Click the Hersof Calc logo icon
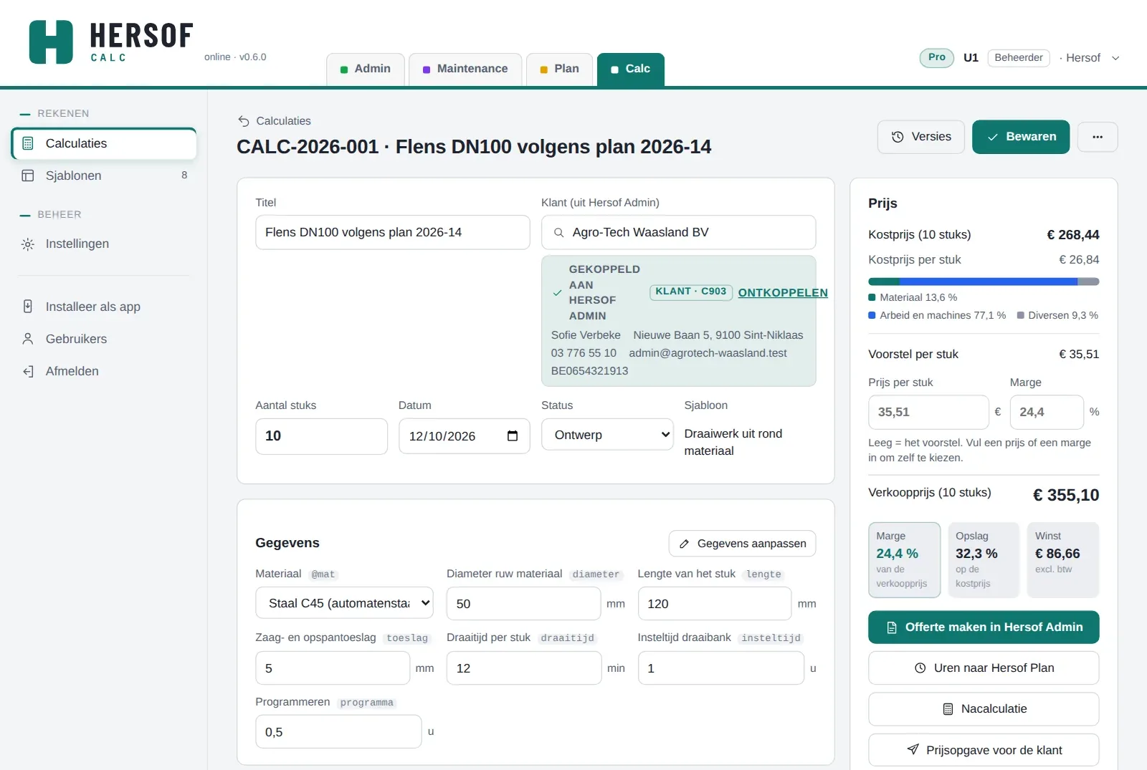Viewport: 1147px width, 770px height. pos(51,42)
